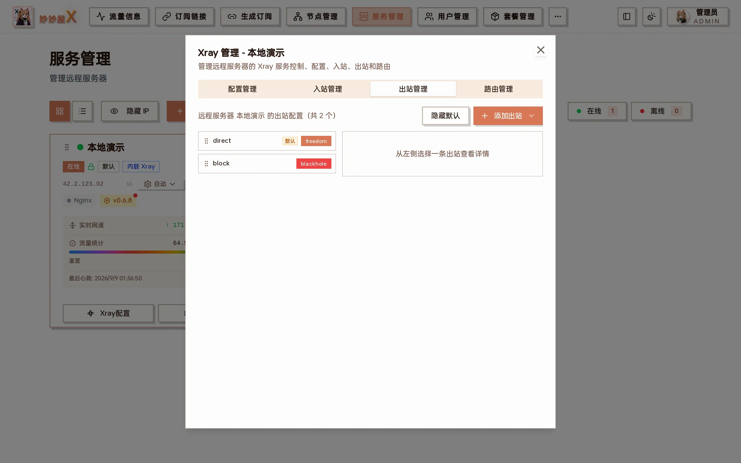
Task: Open the 路由管理 tab
Action: point(498,89)
